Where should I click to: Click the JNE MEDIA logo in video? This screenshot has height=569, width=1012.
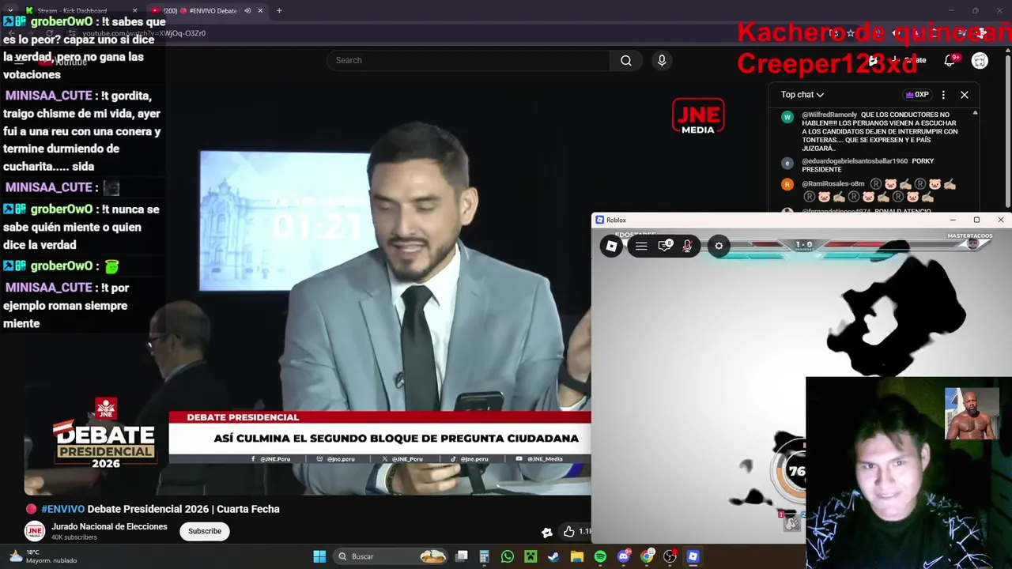pyautogui.click(x=698, y=116)
